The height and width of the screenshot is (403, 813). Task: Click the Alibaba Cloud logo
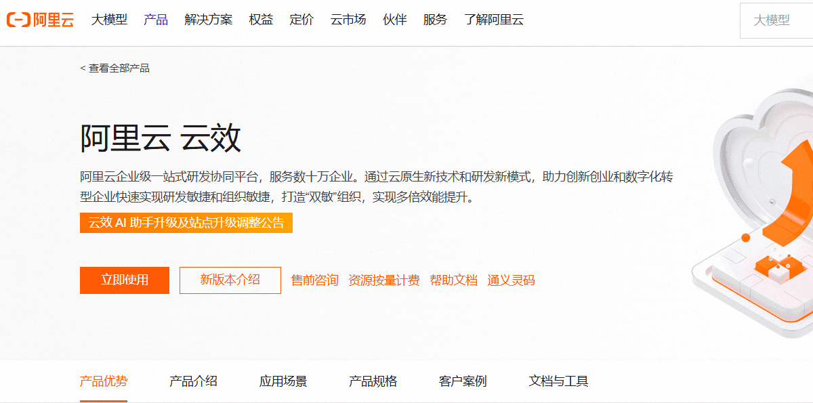40,20
